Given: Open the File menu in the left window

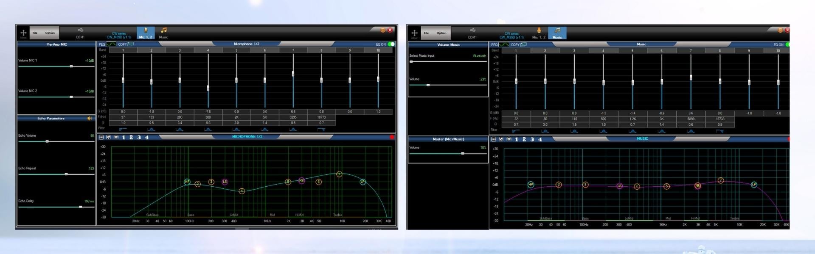Looking at the screenshot, I should 35,33.
